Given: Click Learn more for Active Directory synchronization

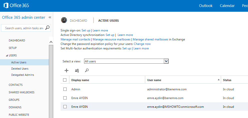Looking at the screenshot, I should pyautogui.click(x=125, y=35).
